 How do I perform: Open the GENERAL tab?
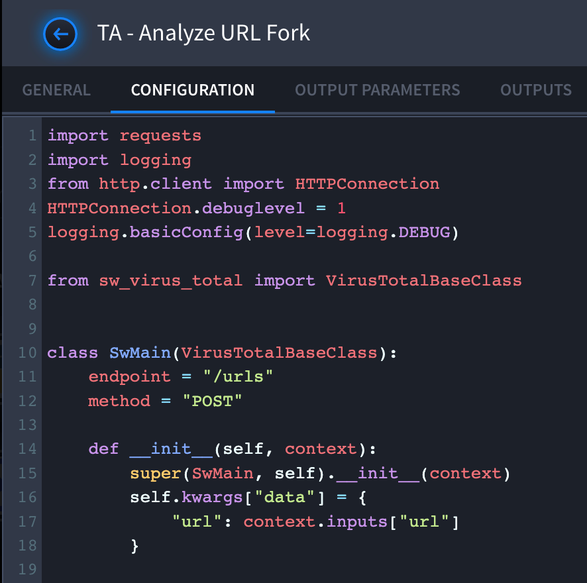pyautogui.click(x=56, y=90)
